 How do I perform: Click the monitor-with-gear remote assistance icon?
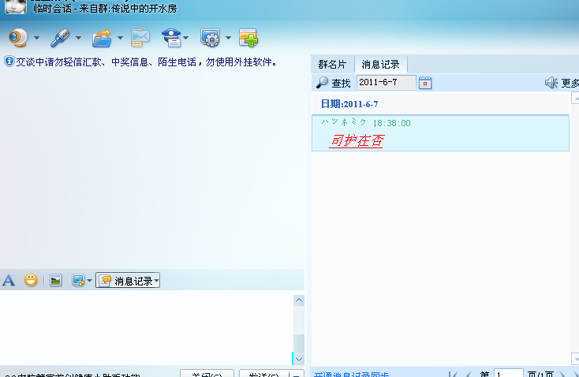[x=210, y=38]
